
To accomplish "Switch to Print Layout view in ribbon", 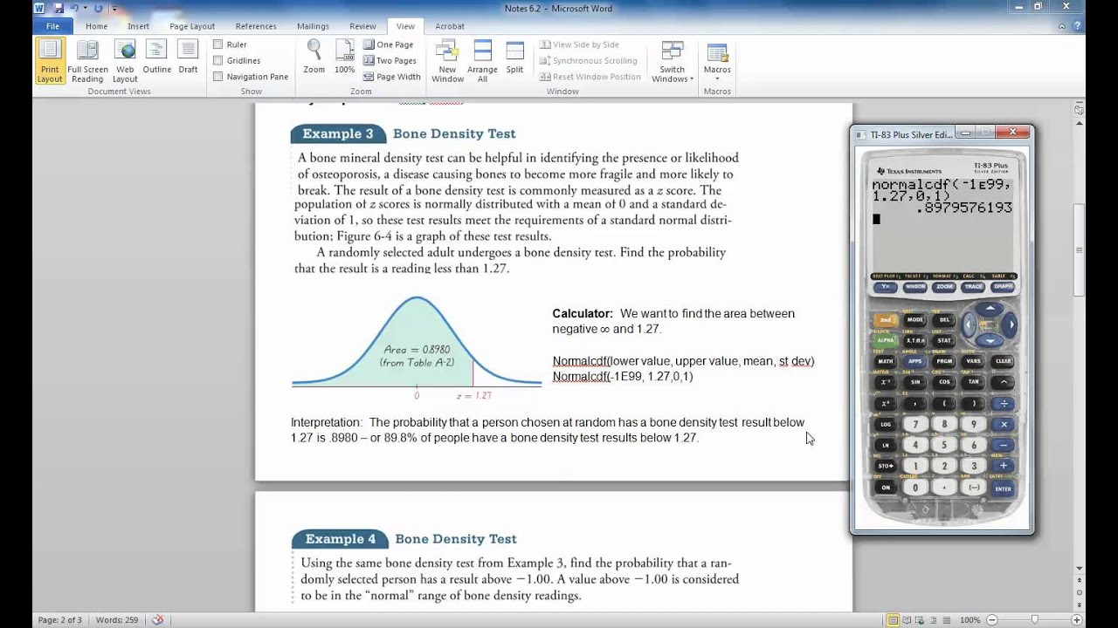I will pyautogui.click(x=50, y=61).
